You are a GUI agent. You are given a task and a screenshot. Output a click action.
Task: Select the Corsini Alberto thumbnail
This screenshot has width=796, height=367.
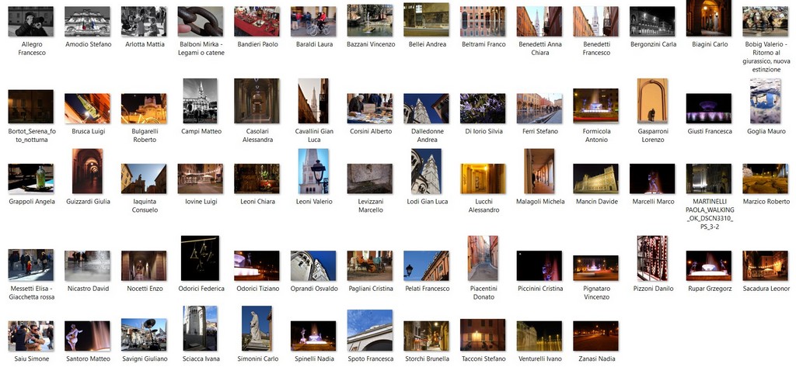tap(370, 109)
